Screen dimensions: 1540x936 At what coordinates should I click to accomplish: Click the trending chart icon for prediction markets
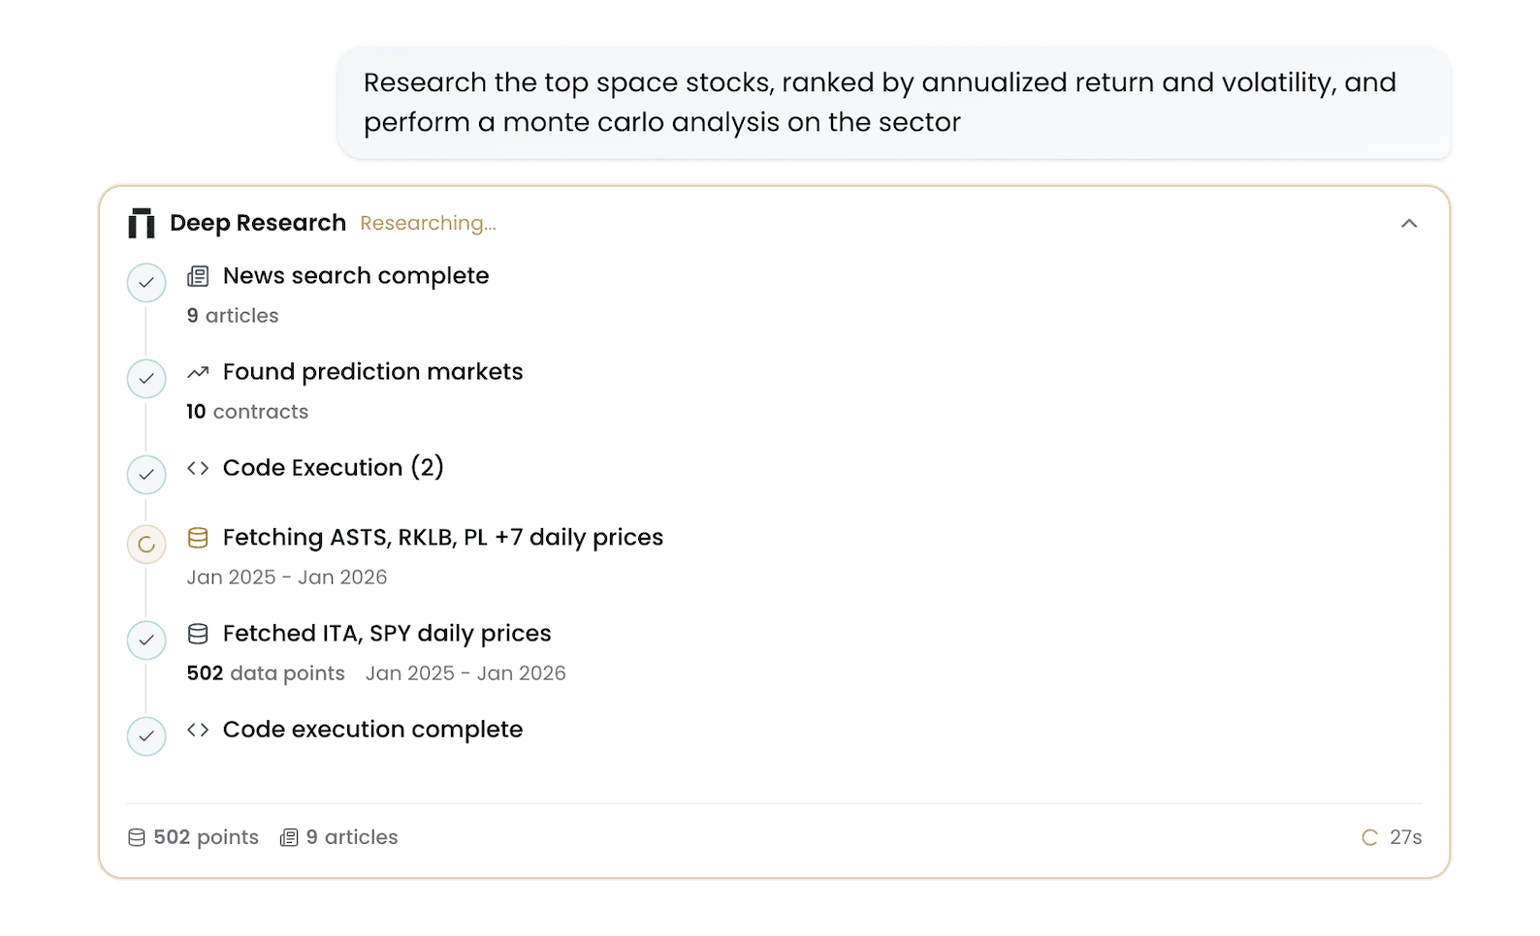click(x=198, y=371)
